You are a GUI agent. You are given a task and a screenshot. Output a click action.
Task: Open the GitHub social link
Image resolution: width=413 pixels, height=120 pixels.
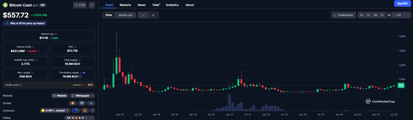pos(82,103)
